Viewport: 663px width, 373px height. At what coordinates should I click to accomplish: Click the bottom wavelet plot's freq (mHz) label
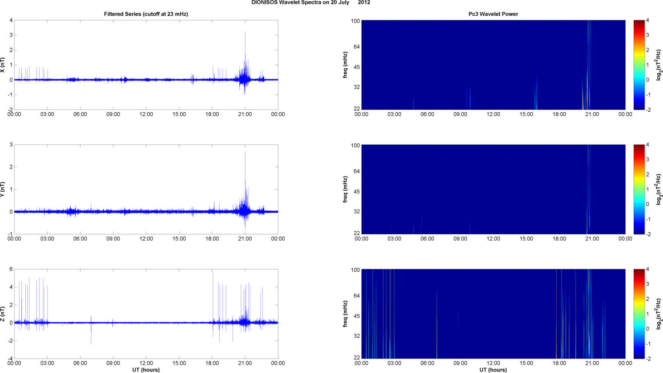(x=345, y=314)
